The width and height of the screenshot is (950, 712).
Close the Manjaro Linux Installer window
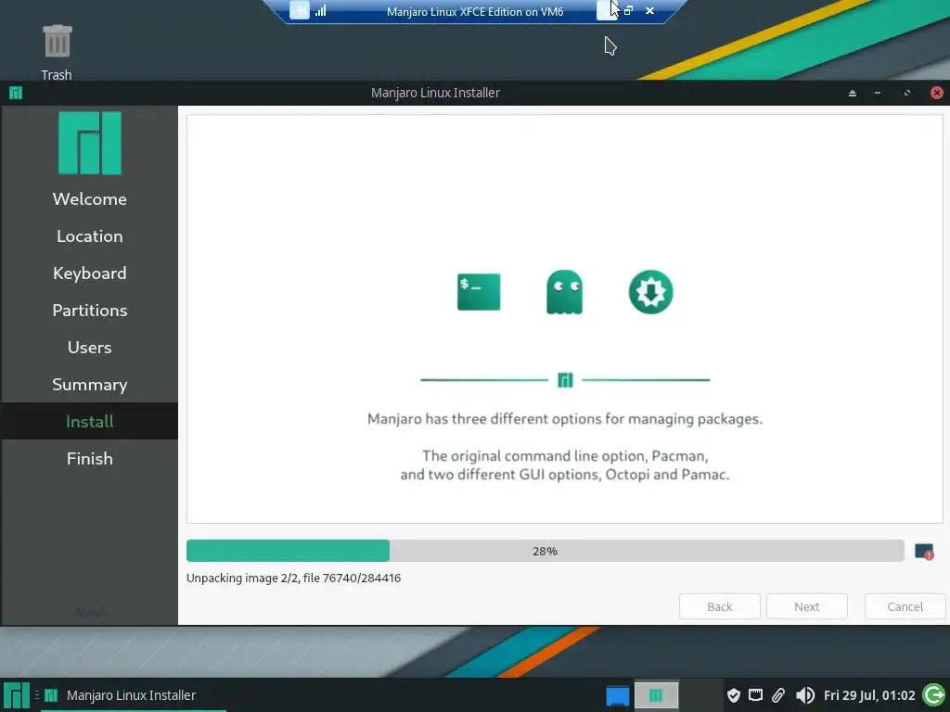(937, 93)
